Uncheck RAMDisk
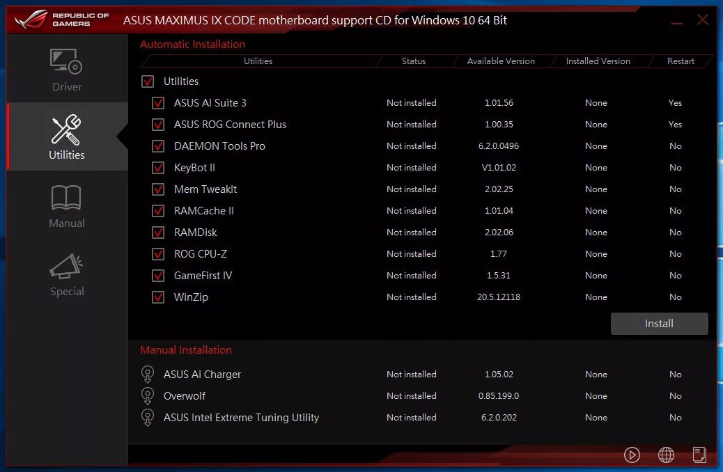723x472 pixels. pyautogui.click(x=158, y=233)
